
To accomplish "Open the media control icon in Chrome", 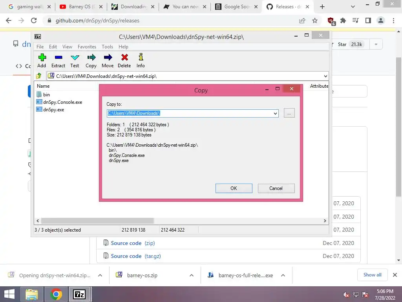I will coord(356,20).
